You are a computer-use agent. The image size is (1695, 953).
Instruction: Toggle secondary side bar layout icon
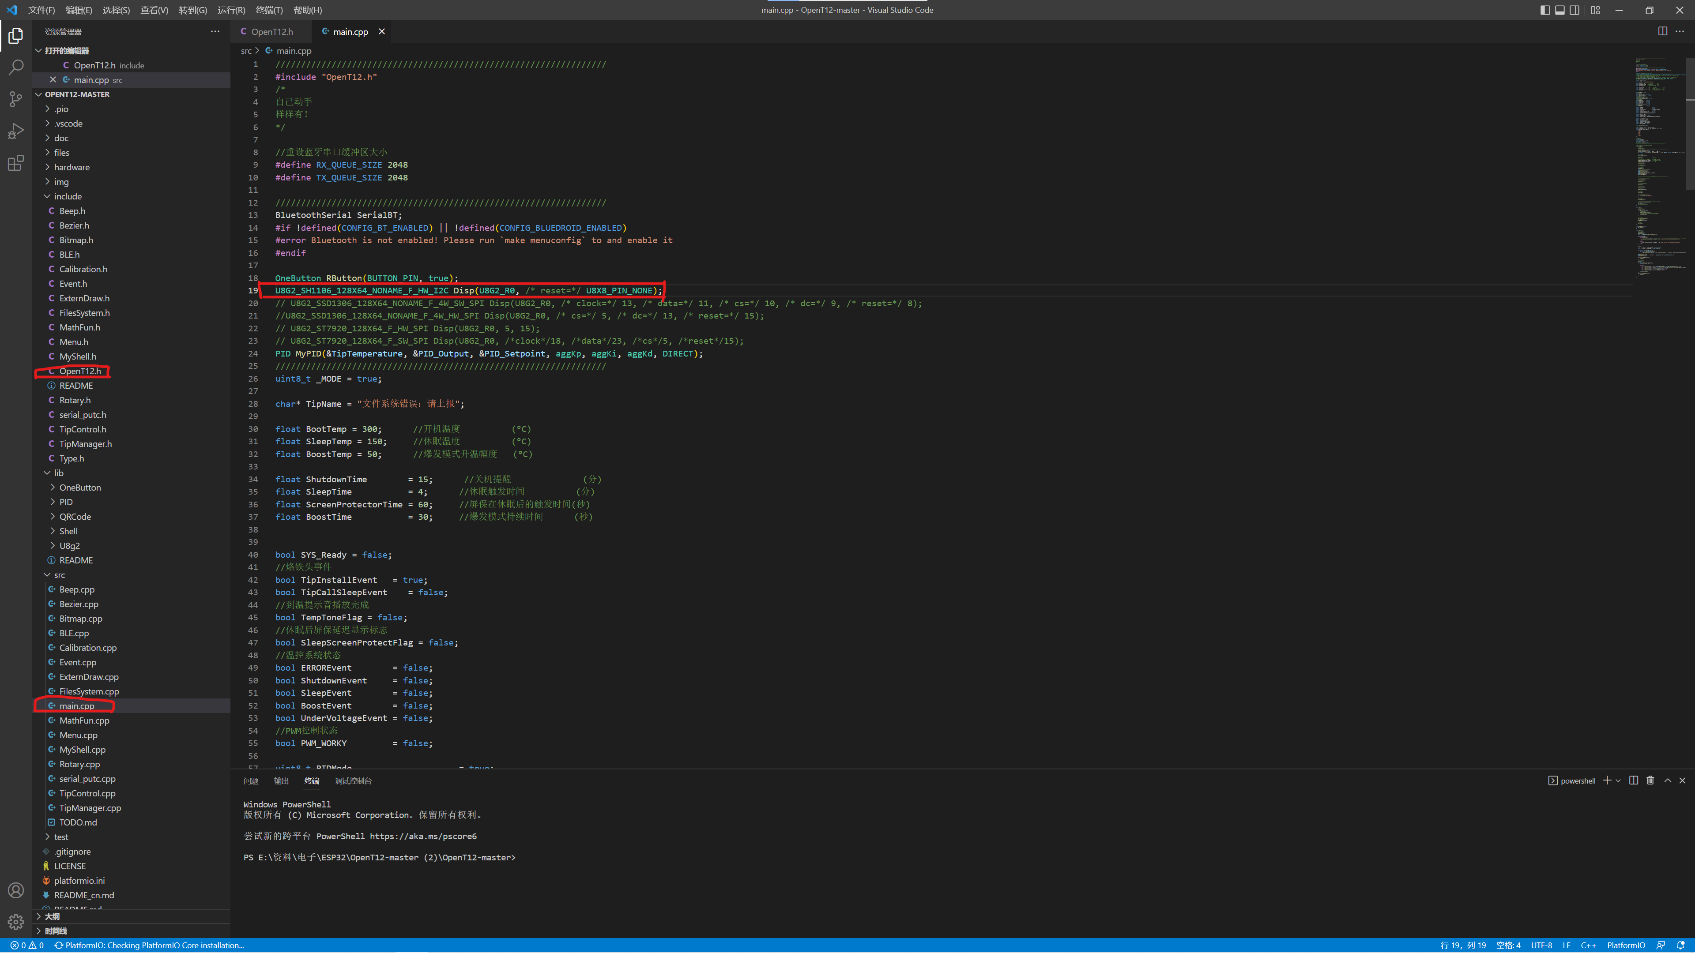click(1574, 10)
